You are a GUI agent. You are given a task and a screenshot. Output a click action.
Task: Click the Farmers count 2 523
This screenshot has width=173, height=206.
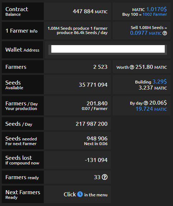[x=100, y=67]
